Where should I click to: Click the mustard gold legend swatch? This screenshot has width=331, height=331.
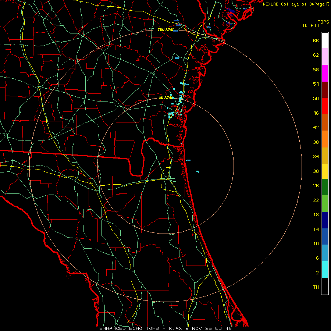[x=325, y=156]
